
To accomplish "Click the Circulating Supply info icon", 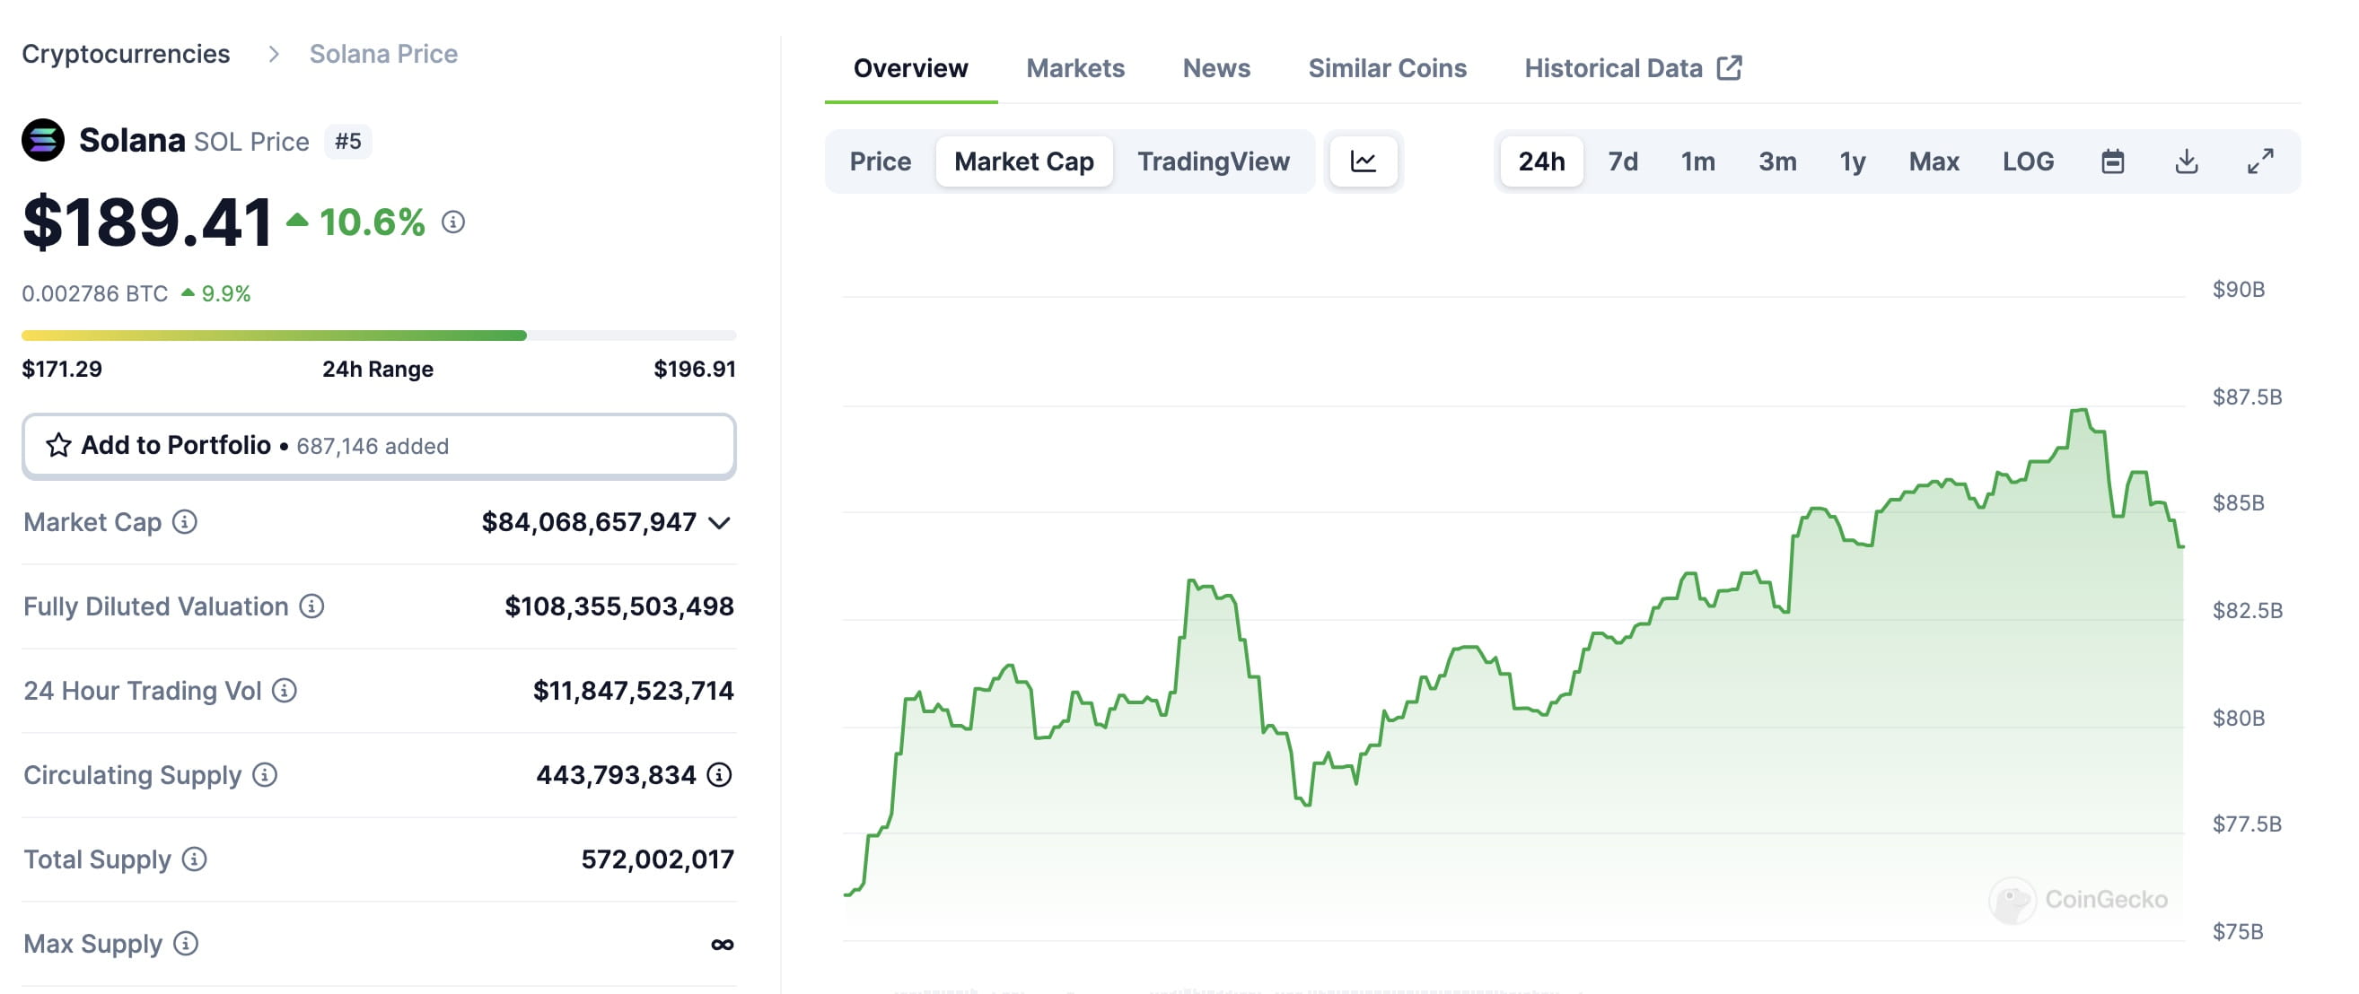I will [x=264, y=775].
